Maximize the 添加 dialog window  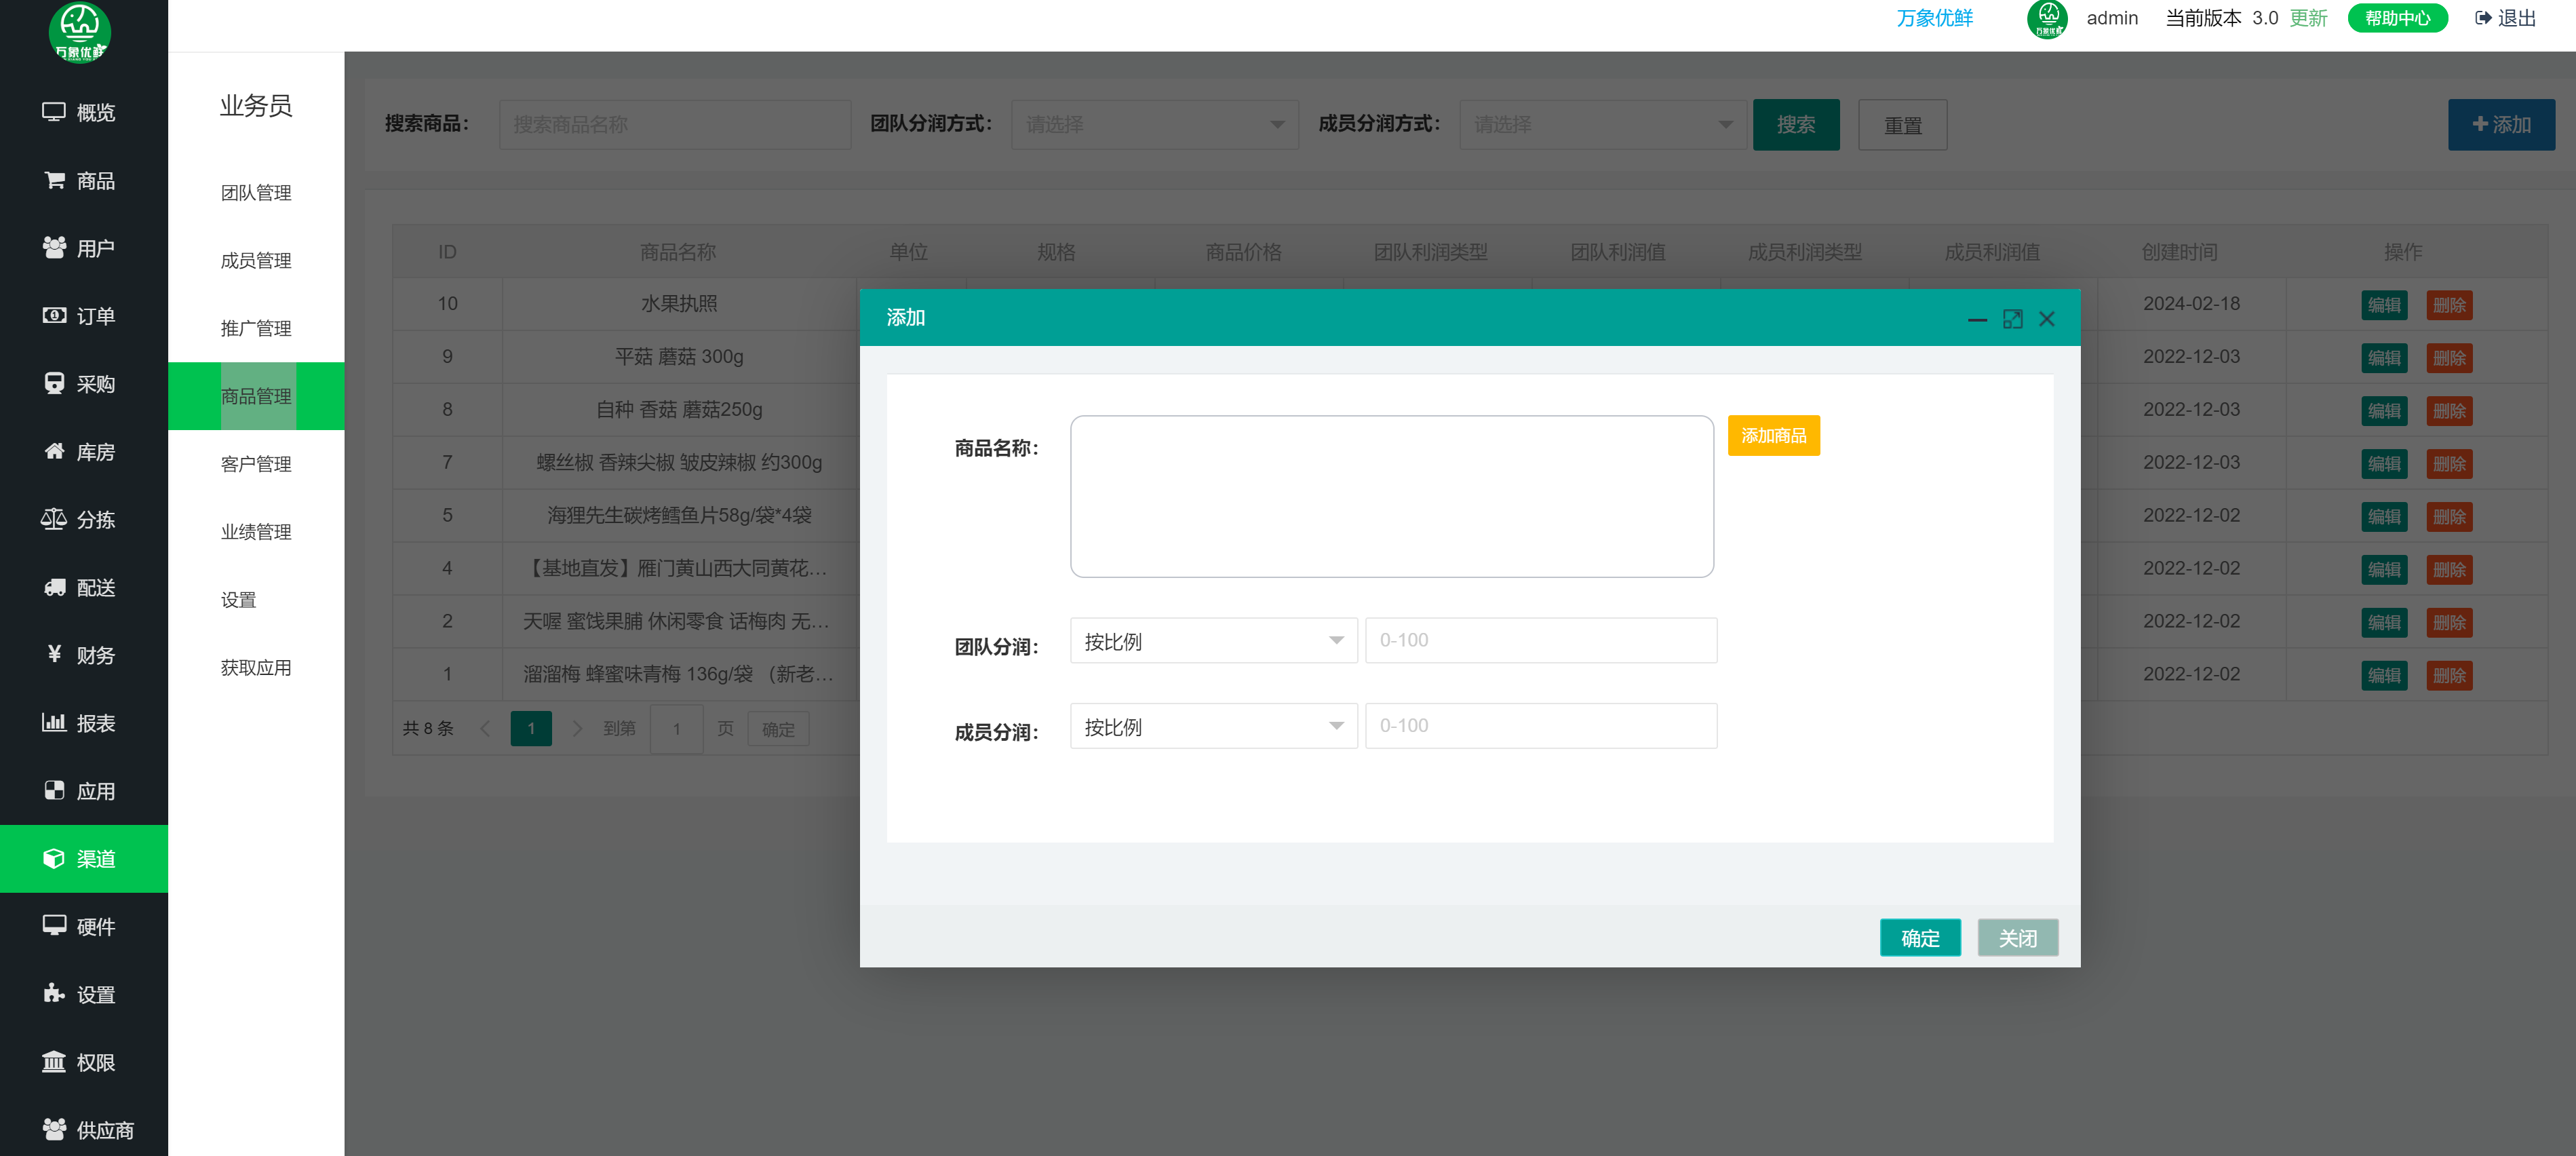coord(2012,319)
